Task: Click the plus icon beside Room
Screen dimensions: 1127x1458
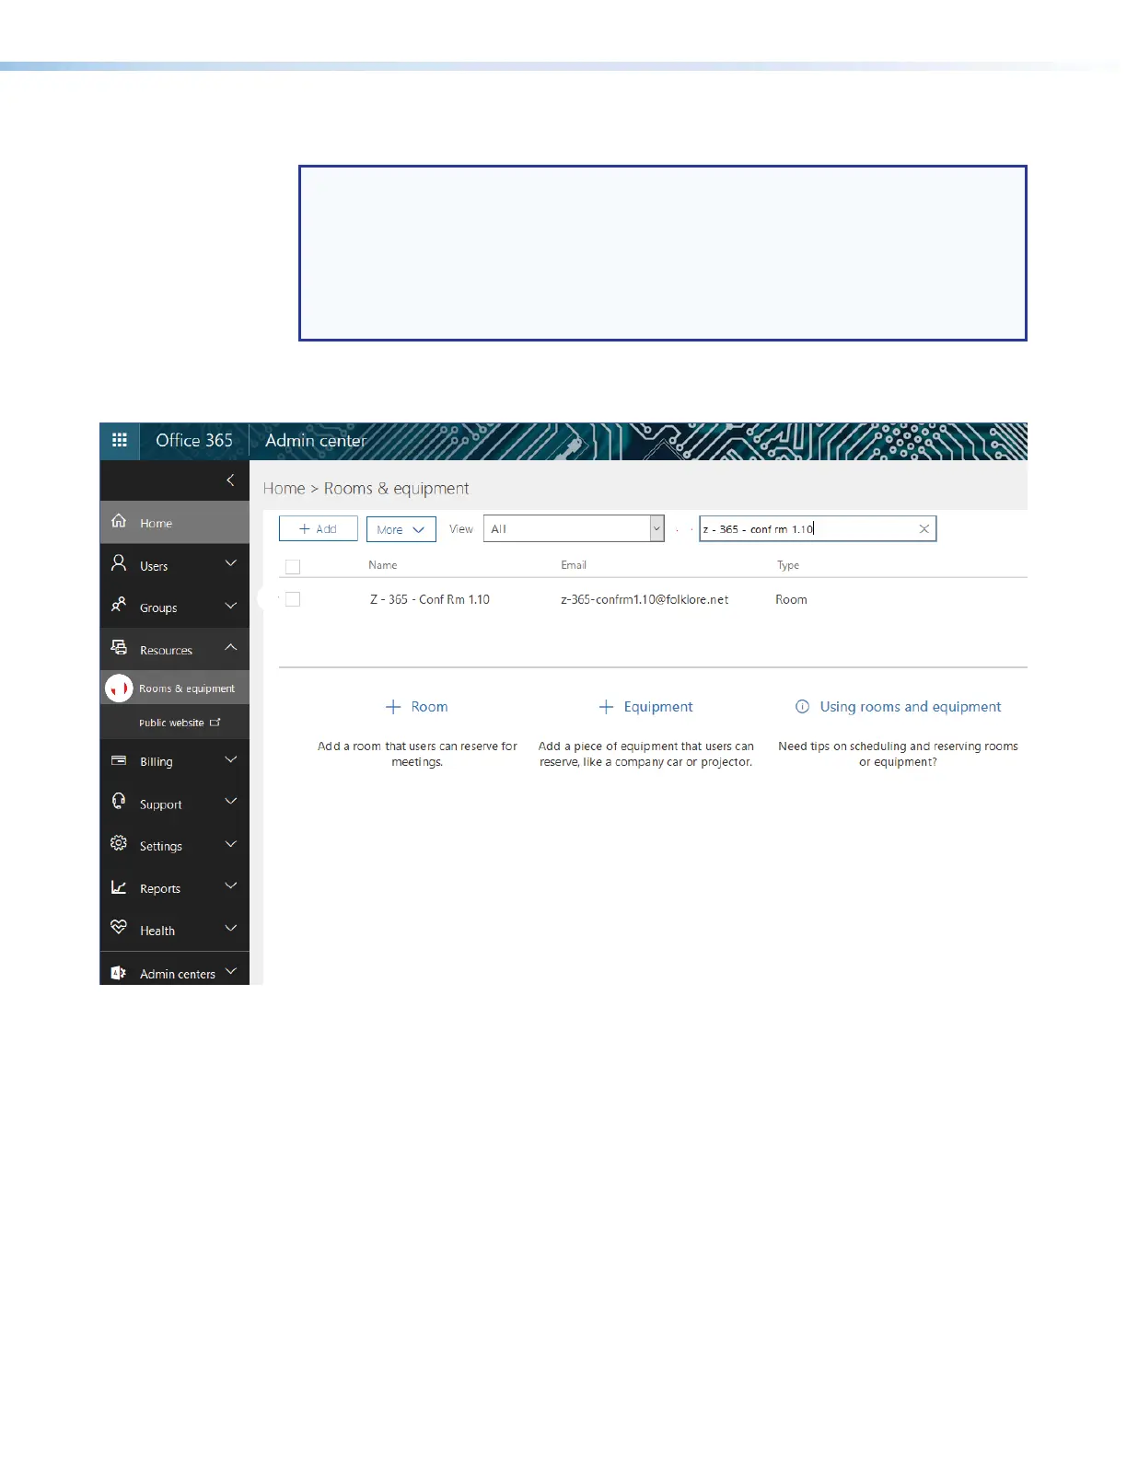Action: 393,707
